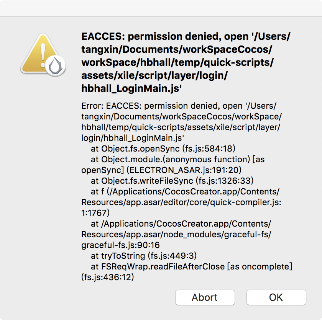Click the dialog's blank title bar
The image size is (322, 320).
(x=161, y=8)
